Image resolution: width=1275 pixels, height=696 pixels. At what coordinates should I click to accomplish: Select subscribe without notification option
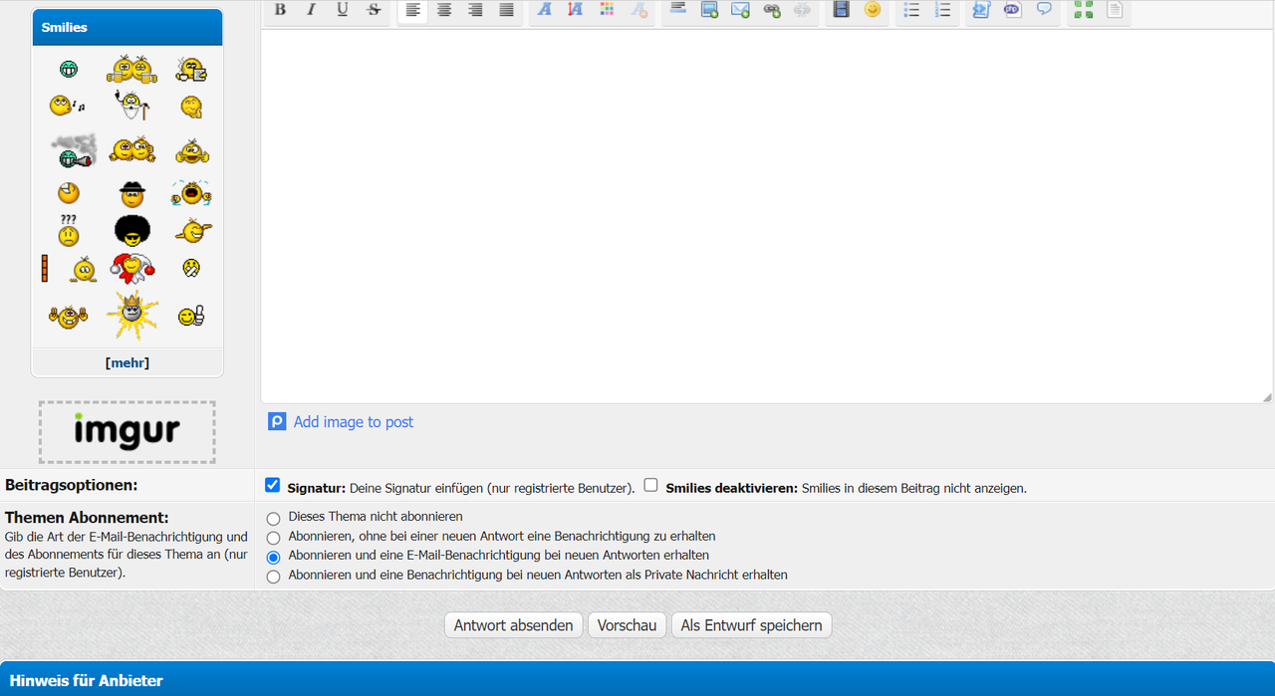pos(273,538)
